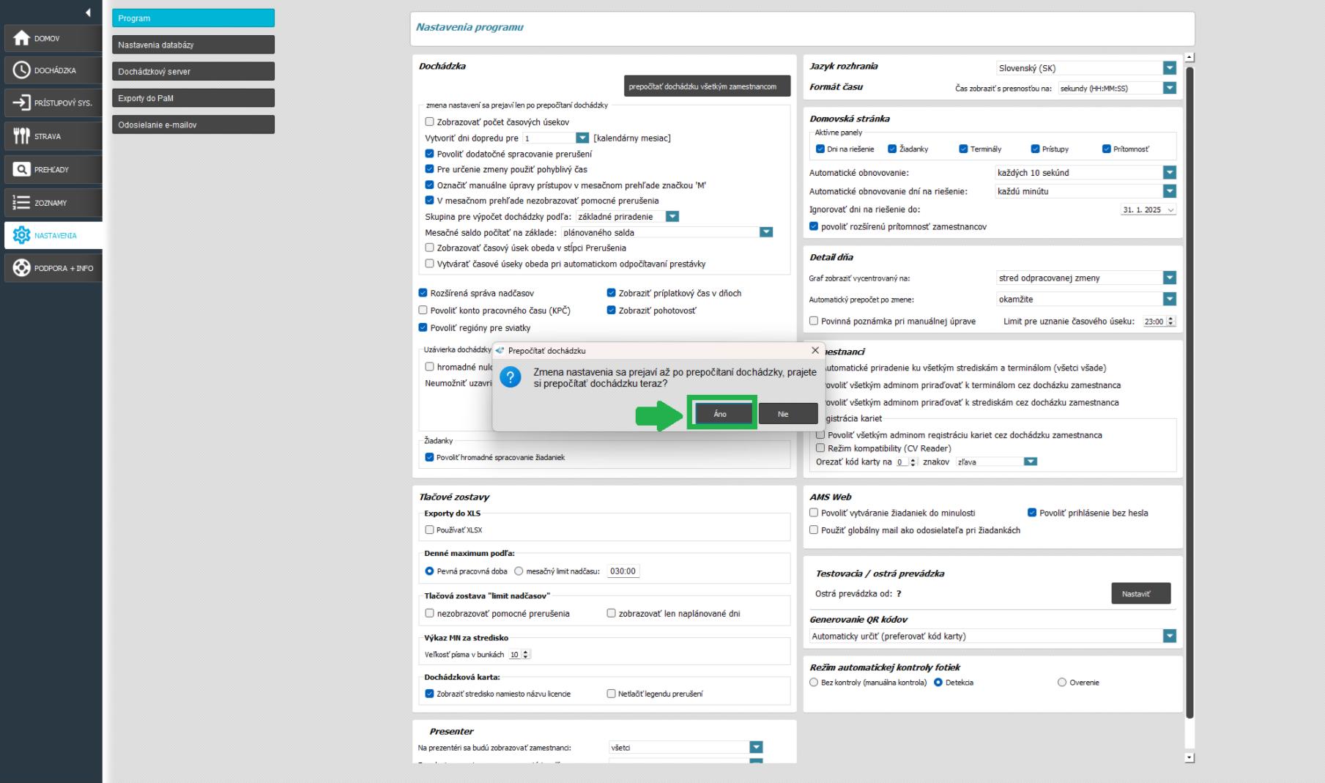Open the Prehľady magnifier icon
The image size is (1325, 783).
tap(22, 169)
